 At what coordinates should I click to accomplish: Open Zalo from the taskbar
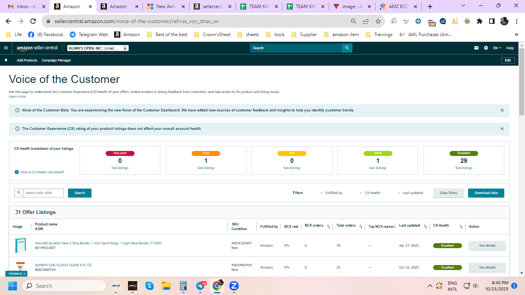234,286
